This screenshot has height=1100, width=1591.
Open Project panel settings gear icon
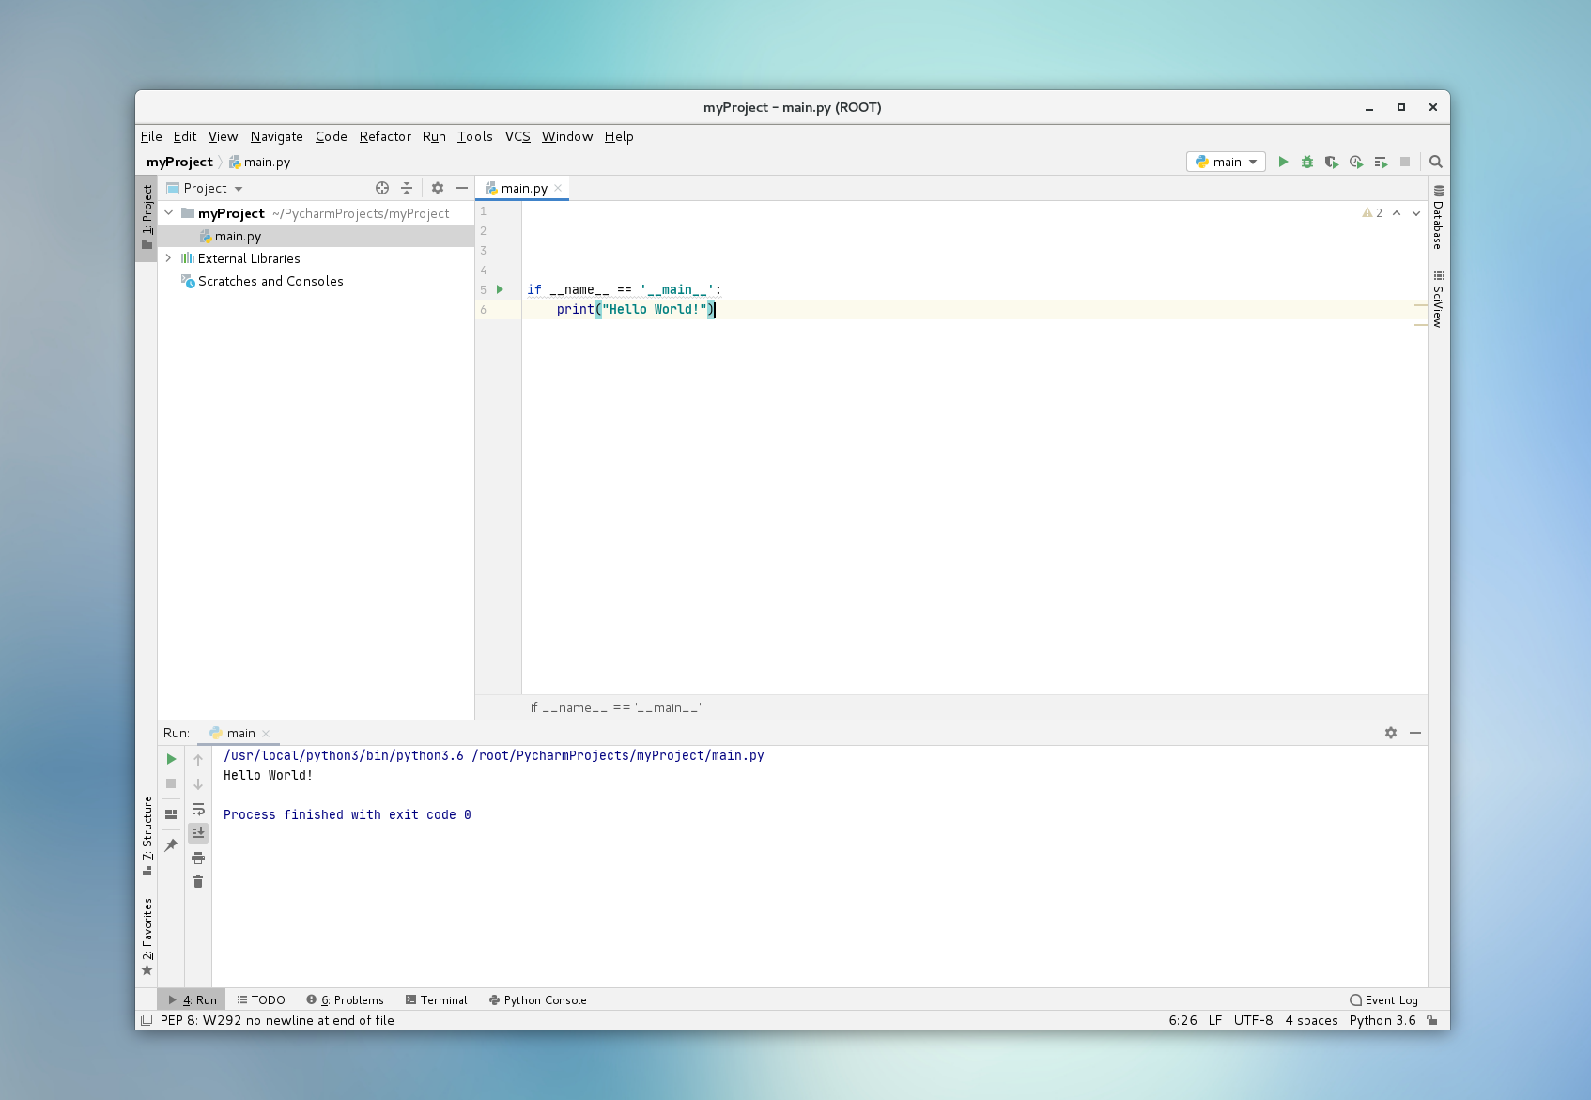pos(438,188)
